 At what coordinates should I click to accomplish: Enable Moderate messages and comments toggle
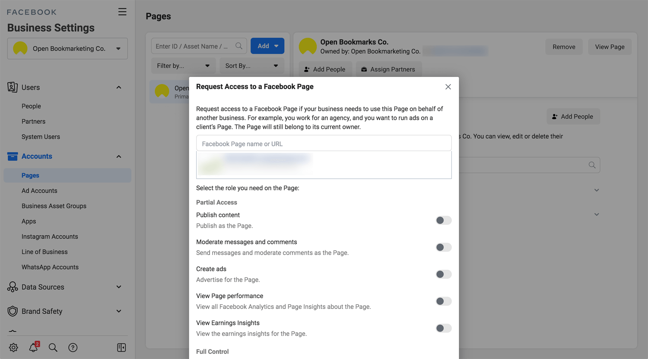(444, 247)
